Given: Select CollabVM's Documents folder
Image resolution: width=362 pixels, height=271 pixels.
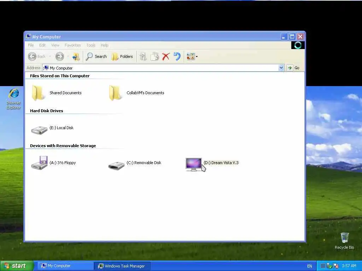Looking at the screenshot, I should click(137, 93).
